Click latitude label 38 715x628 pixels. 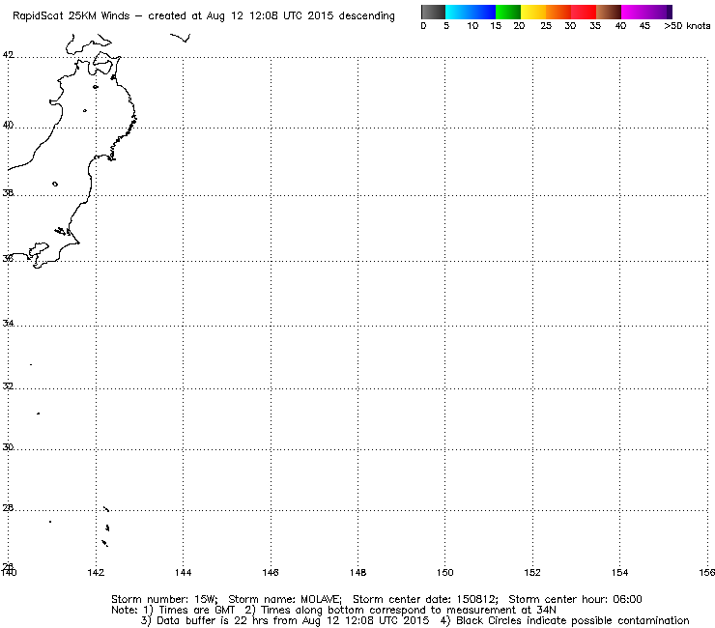(8, 192)
